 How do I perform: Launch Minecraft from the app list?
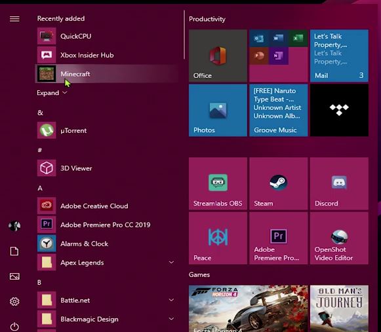tap(107, 74)
